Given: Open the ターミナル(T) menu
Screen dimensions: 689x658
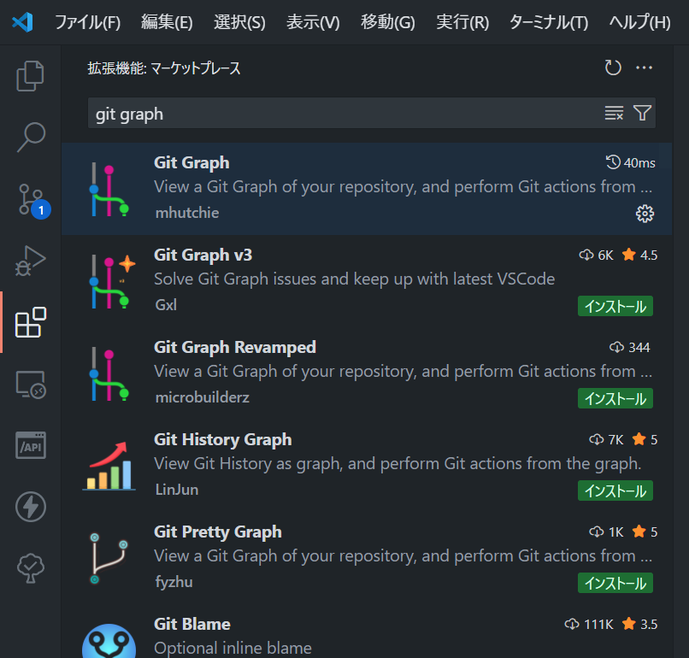Looking at the screenshot, I should pyautogui.click(x=549, y=22).
